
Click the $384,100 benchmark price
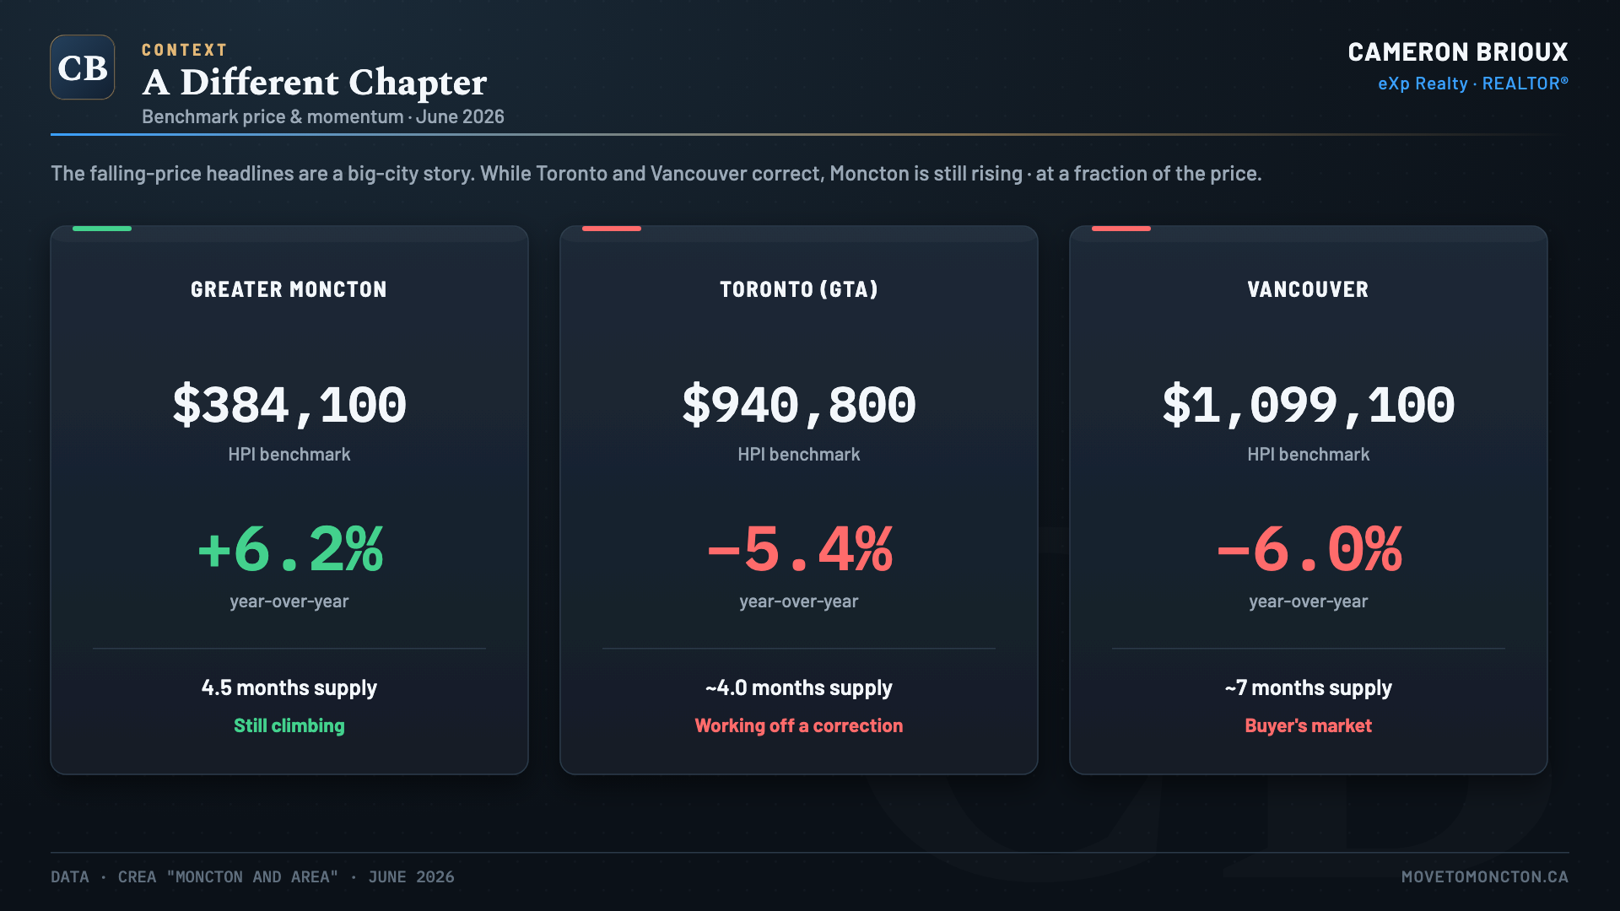pos(289,405)
